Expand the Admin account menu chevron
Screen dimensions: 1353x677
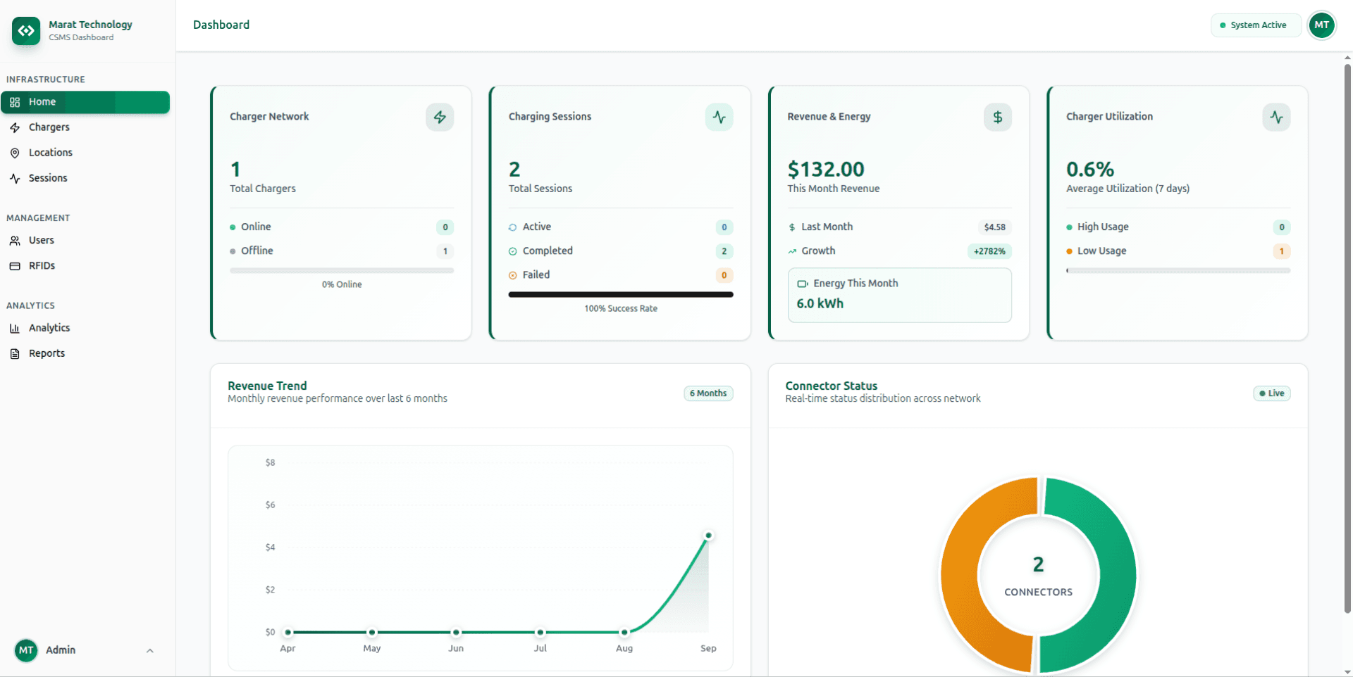[149, 650]
